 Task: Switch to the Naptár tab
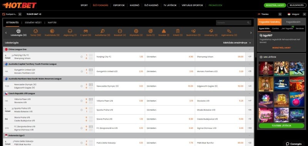52,23
